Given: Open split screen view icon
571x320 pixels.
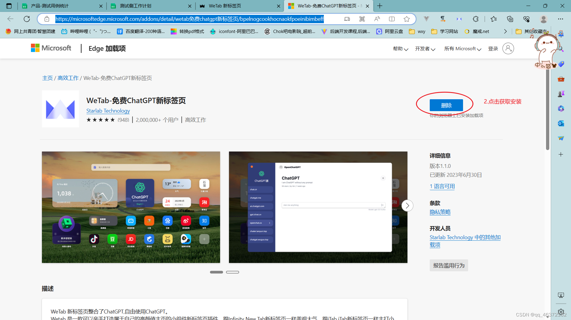Looking at the screenshot, I should coord(392,19).
